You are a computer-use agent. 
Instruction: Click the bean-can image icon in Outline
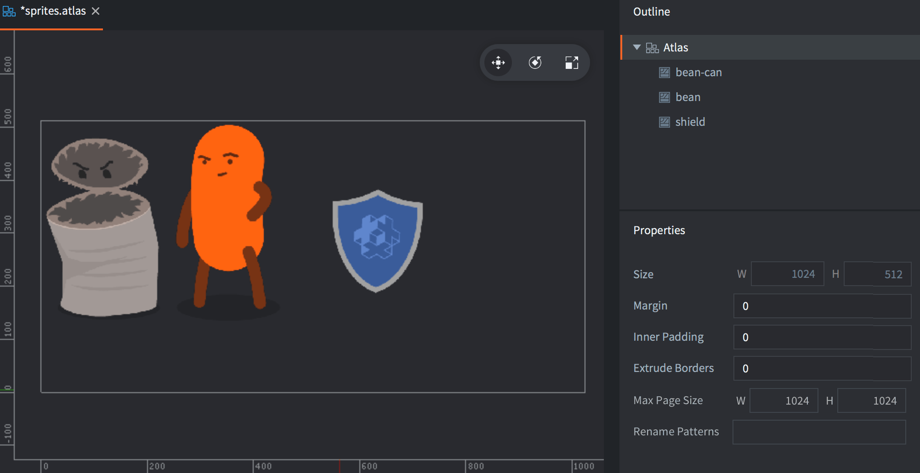pyautogui.click(x=664, y=73)
